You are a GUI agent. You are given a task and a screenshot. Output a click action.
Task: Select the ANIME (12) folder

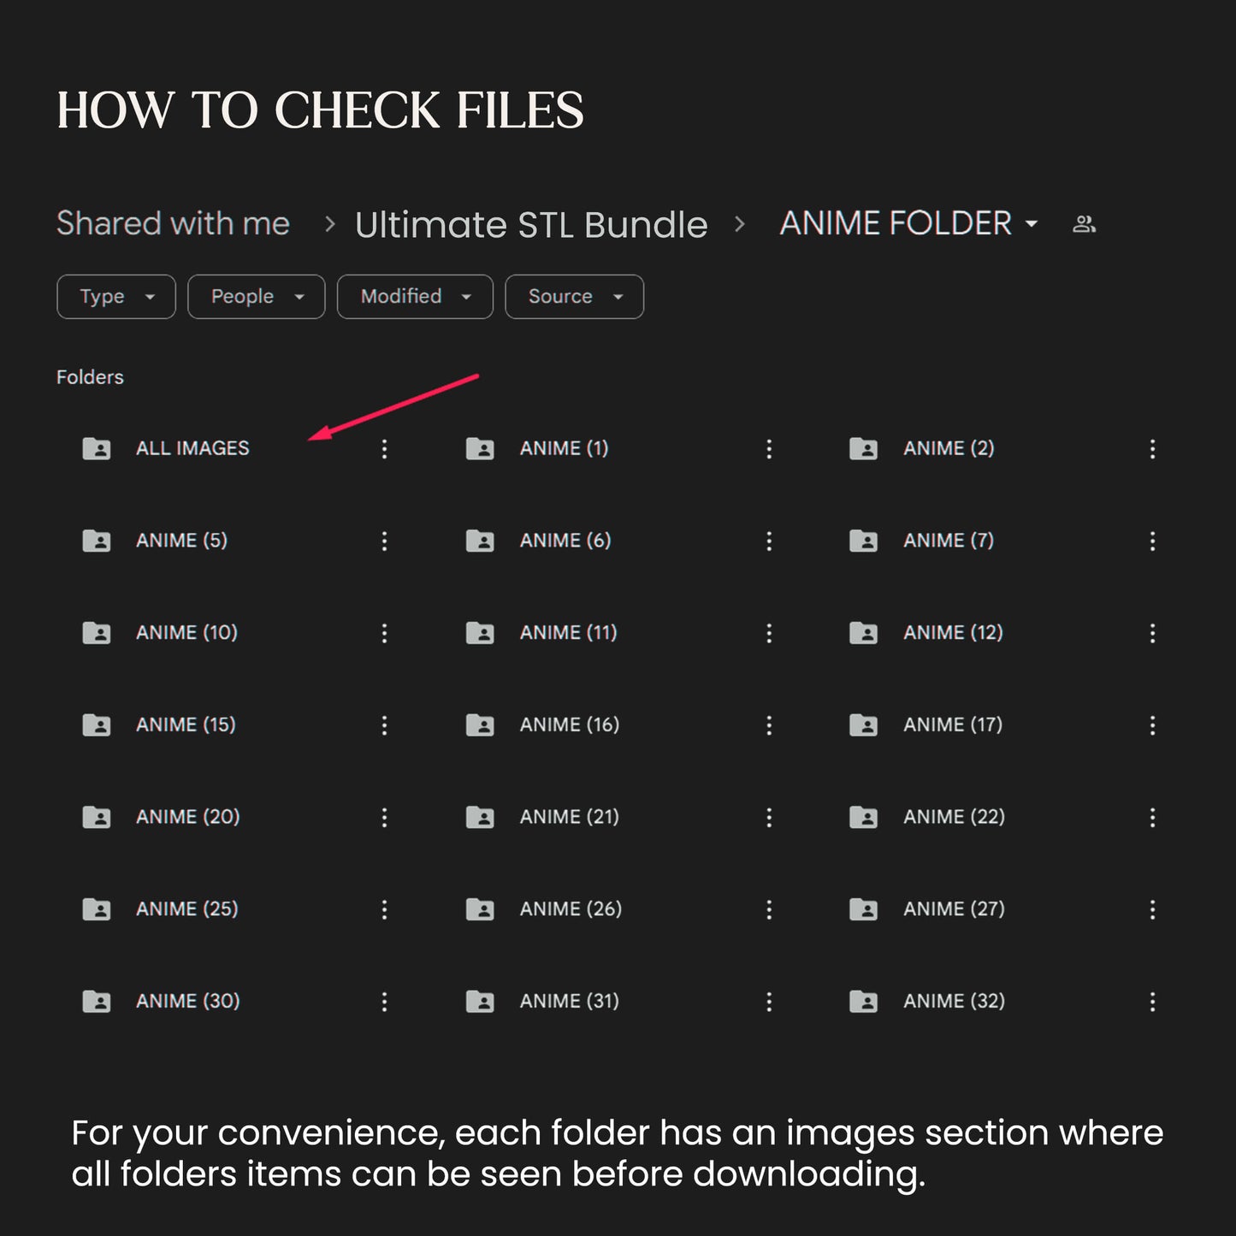[953, 633]
